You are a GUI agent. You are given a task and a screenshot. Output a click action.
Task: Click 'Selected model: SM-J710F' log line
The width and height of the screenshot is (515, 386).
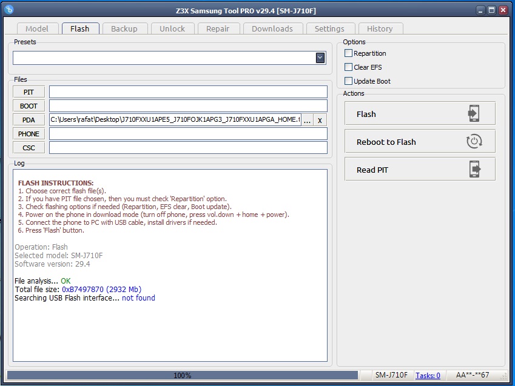pos(59,255)
